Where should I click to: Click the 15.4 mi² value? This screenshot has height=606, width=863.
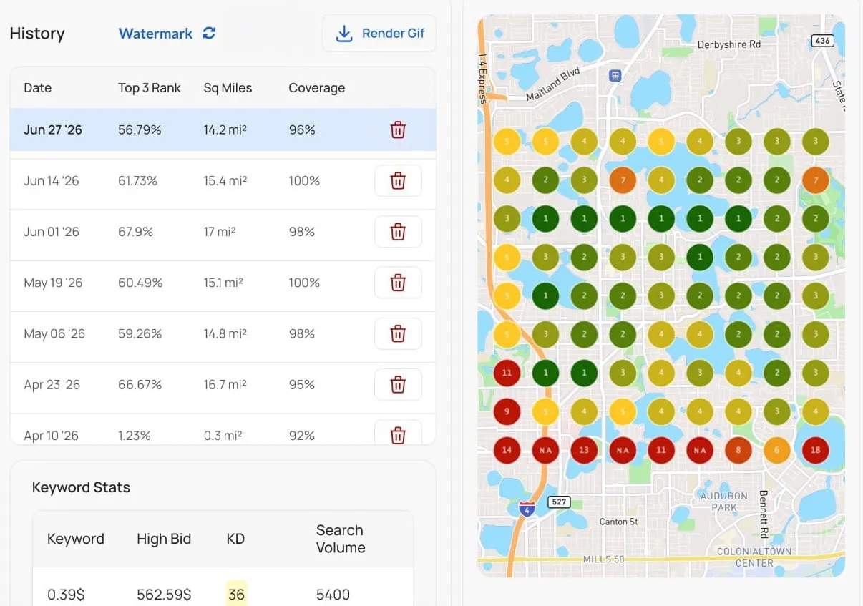click(225, 181)
